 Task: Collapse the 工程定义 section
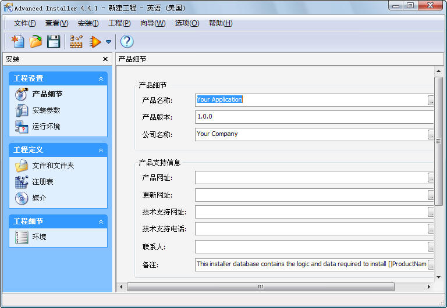[x=101, y=151]
